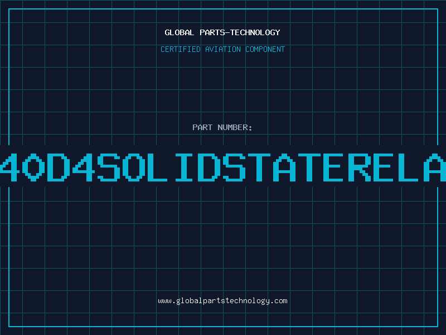Click the .com ending of the website URL

(x=279, y=301)
